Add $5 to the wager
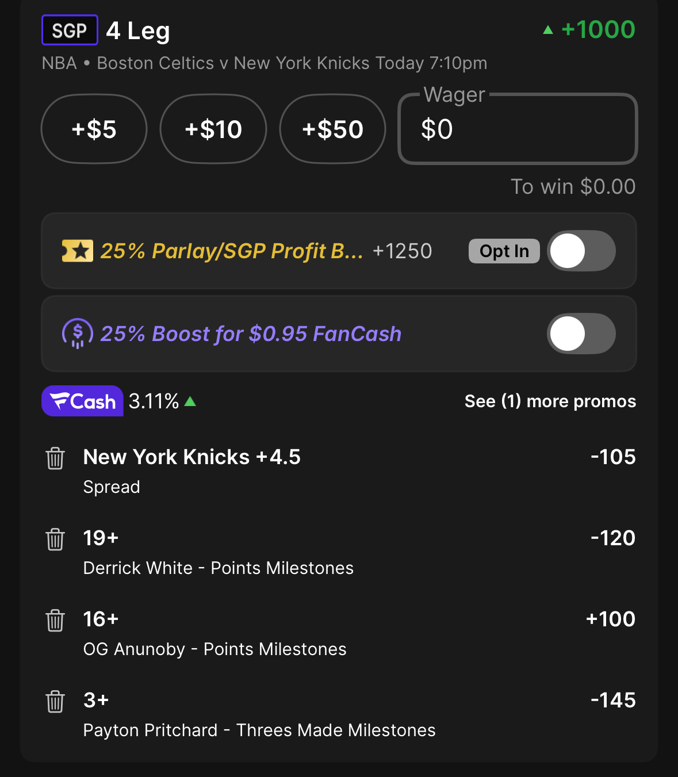678x777 pixels. 94,129
